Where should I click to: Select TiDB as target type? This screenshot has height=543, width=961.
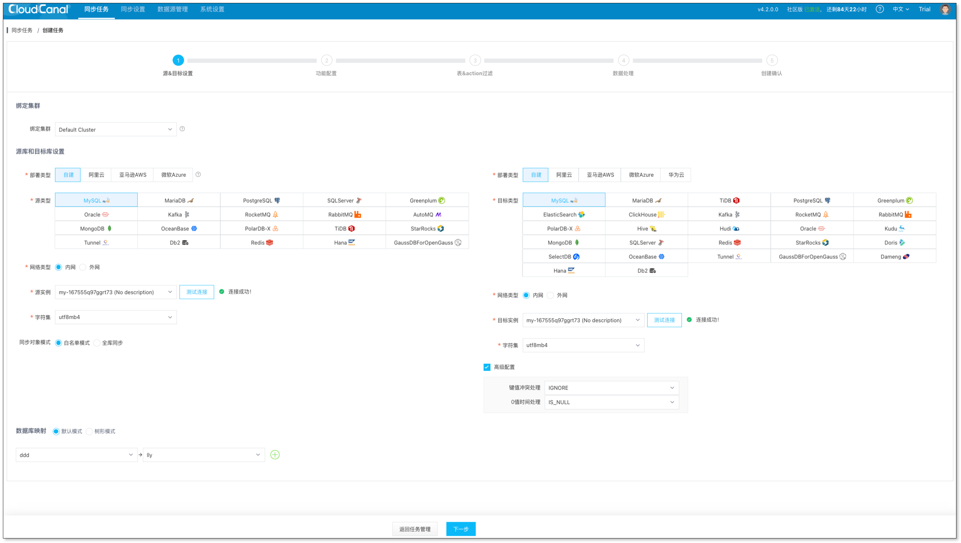729,200
